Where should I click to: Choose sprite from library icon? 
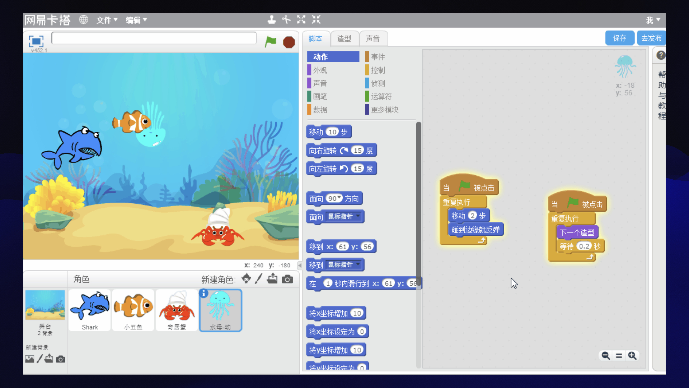point(246,279)
